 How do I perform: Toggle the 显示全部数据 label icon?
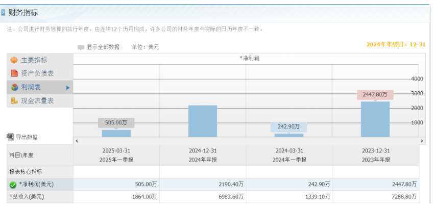coord(81,47)
